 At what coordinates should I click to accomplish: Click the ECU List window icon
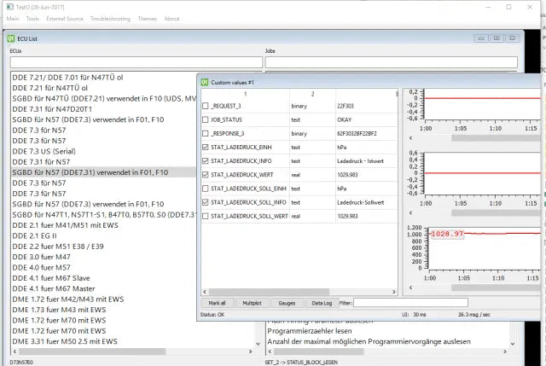[x=11, y=38]
